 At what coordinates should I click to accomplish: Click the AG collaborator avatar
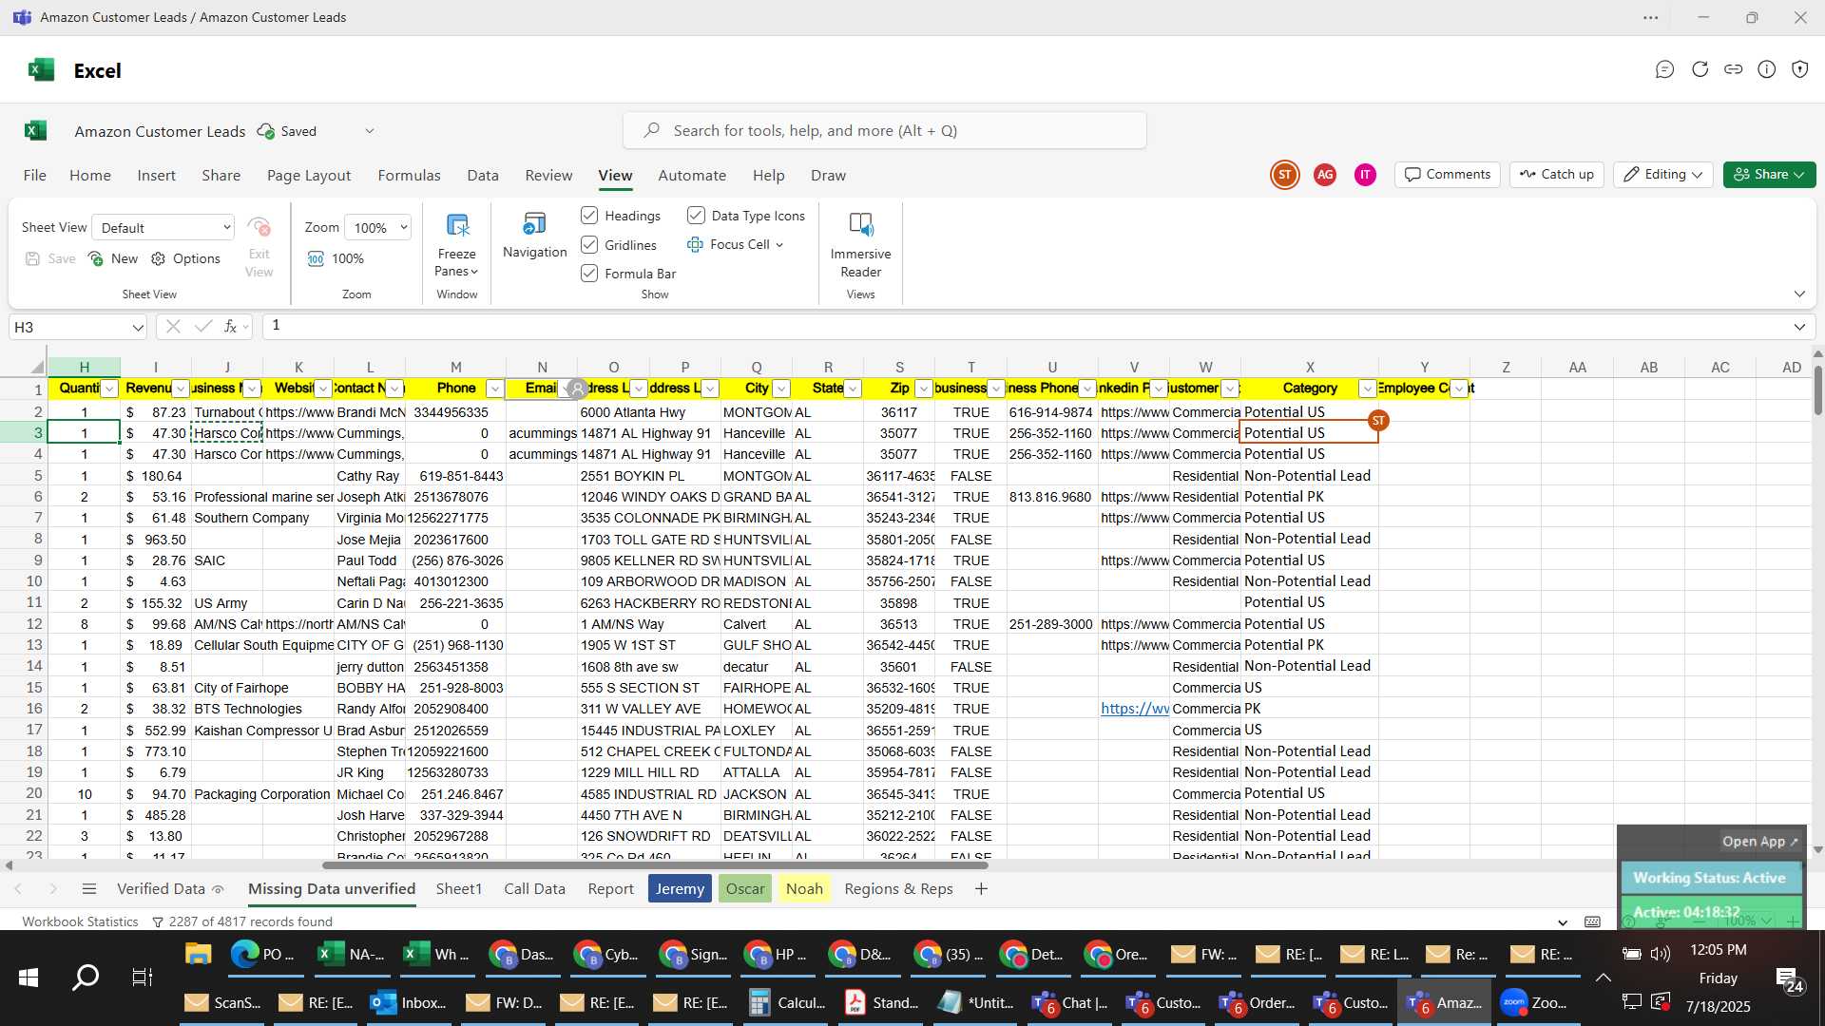(1325, 175)
